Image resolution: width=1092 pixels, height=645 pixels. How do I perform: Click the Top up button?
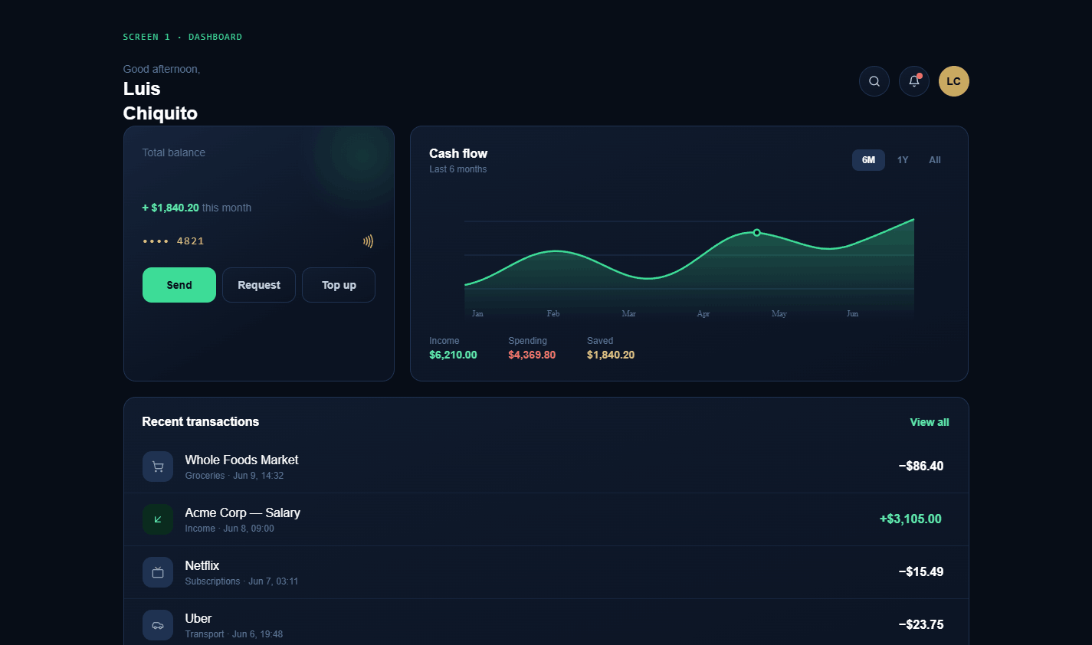(x=339, y=285)
